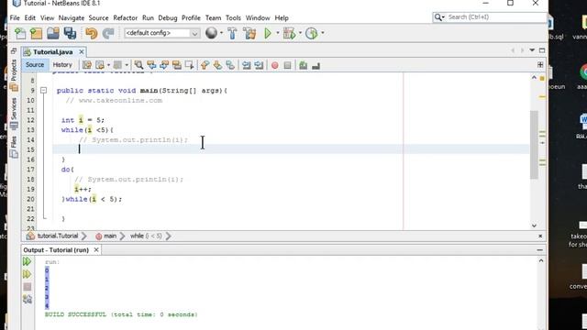Image resolution: width=587 pixels, height=330 pixels.
Task: Click Next Bookmark editor icon
Action: 217,65
